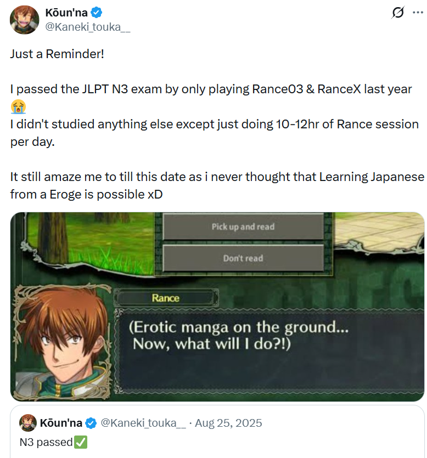427x458 pixels.
Task: Open the quoted tweet's @Kaneki_touka__ handle
Action: pos(143,423)
